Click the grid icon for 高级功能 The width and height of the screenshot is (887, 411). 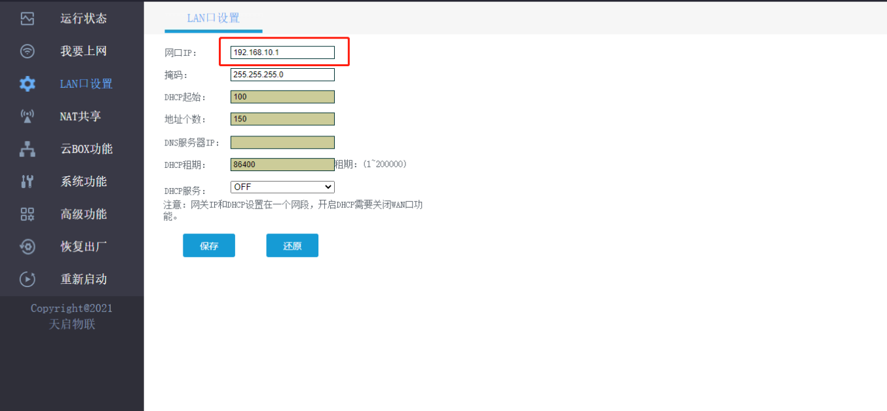tap(27, 214)
